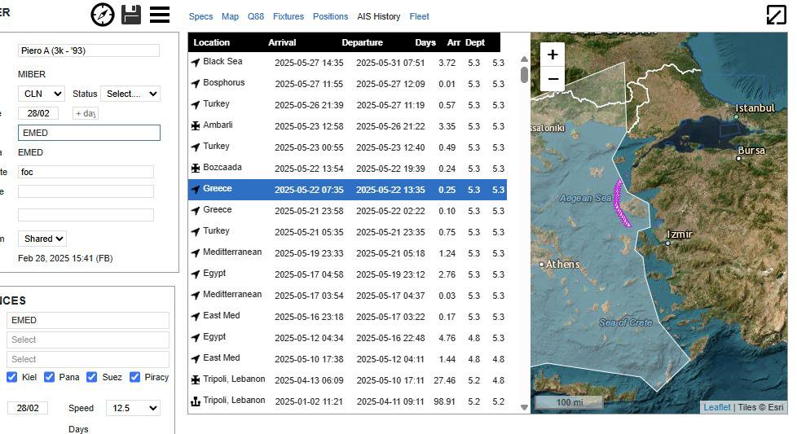
Task: Click the arrow icon for East Med 2025-05-10 row
Action: tap(196, 359)
